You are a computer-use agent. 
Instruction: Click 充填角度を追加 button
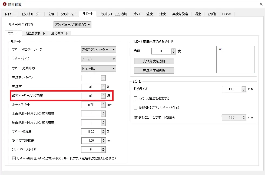[154, 61]
